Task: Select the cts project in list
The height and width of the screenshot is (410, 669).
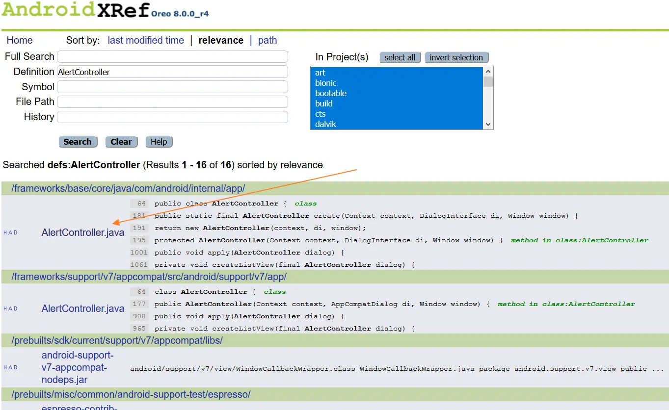Action: point(397,114)
